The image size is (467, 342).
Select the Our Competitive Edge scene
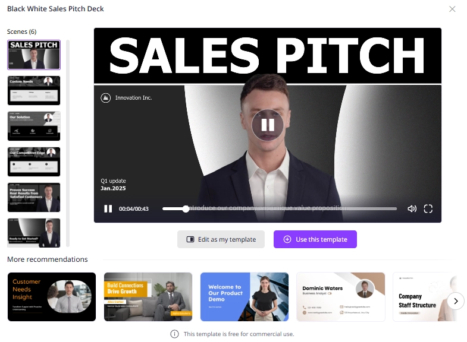coord(34,162)
